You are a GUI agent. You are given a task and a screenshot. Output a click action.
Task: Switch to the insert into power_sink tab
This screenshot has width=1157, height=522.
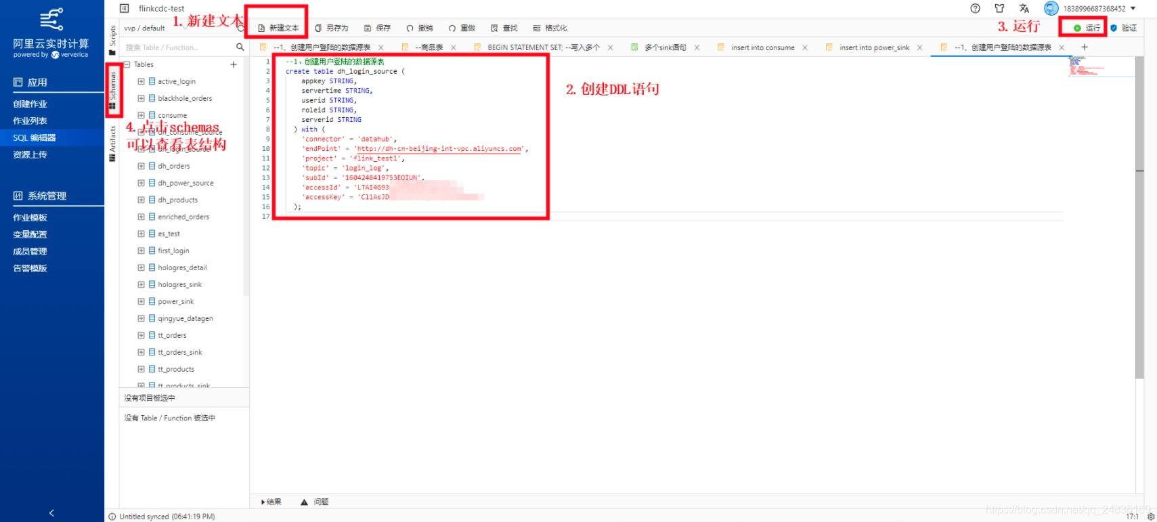[x=873, y=47]
